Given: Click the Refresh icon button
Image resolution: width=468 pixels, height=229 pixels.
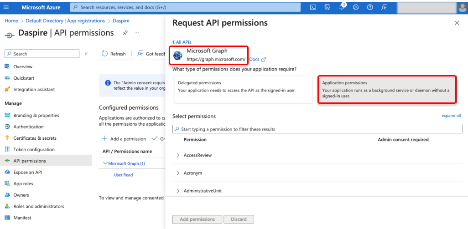Looking at the screenshot, I should coord(104,54).
